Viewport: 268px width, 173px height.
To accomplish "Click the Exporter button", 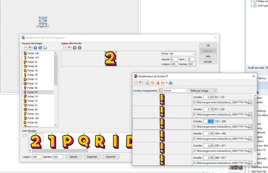I will 111,157.
